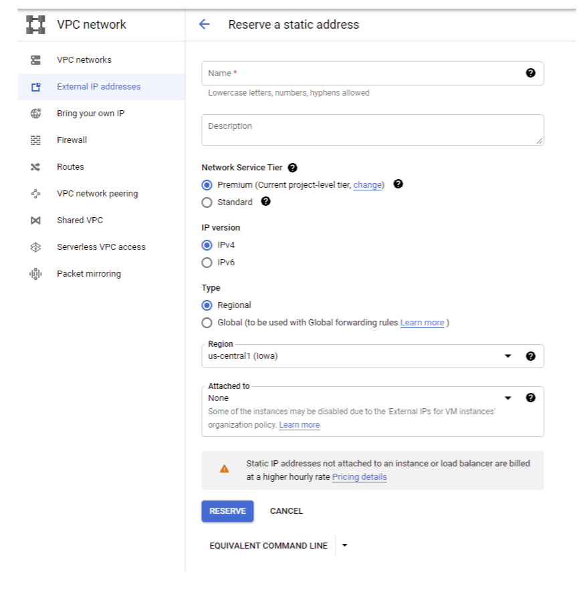The height and width of the screenshot is (596, 587).
Task: Expand the Attached to dropdown
Action: 361,398
